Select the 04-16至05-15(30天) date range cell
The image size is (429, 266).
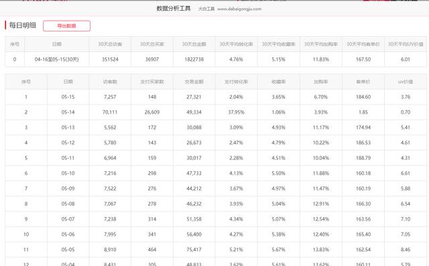point(56,59)
